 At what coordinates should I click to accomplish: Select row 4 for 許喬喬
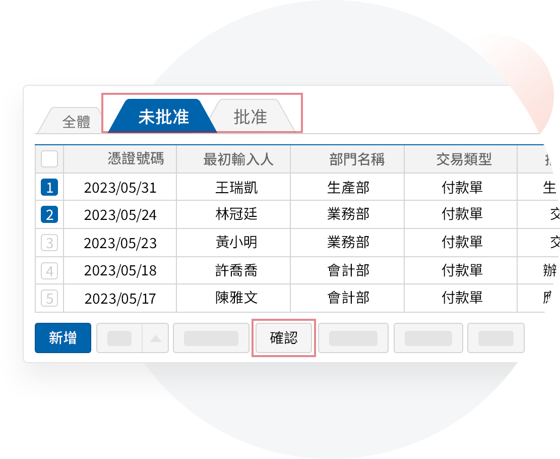pos(49,270)
